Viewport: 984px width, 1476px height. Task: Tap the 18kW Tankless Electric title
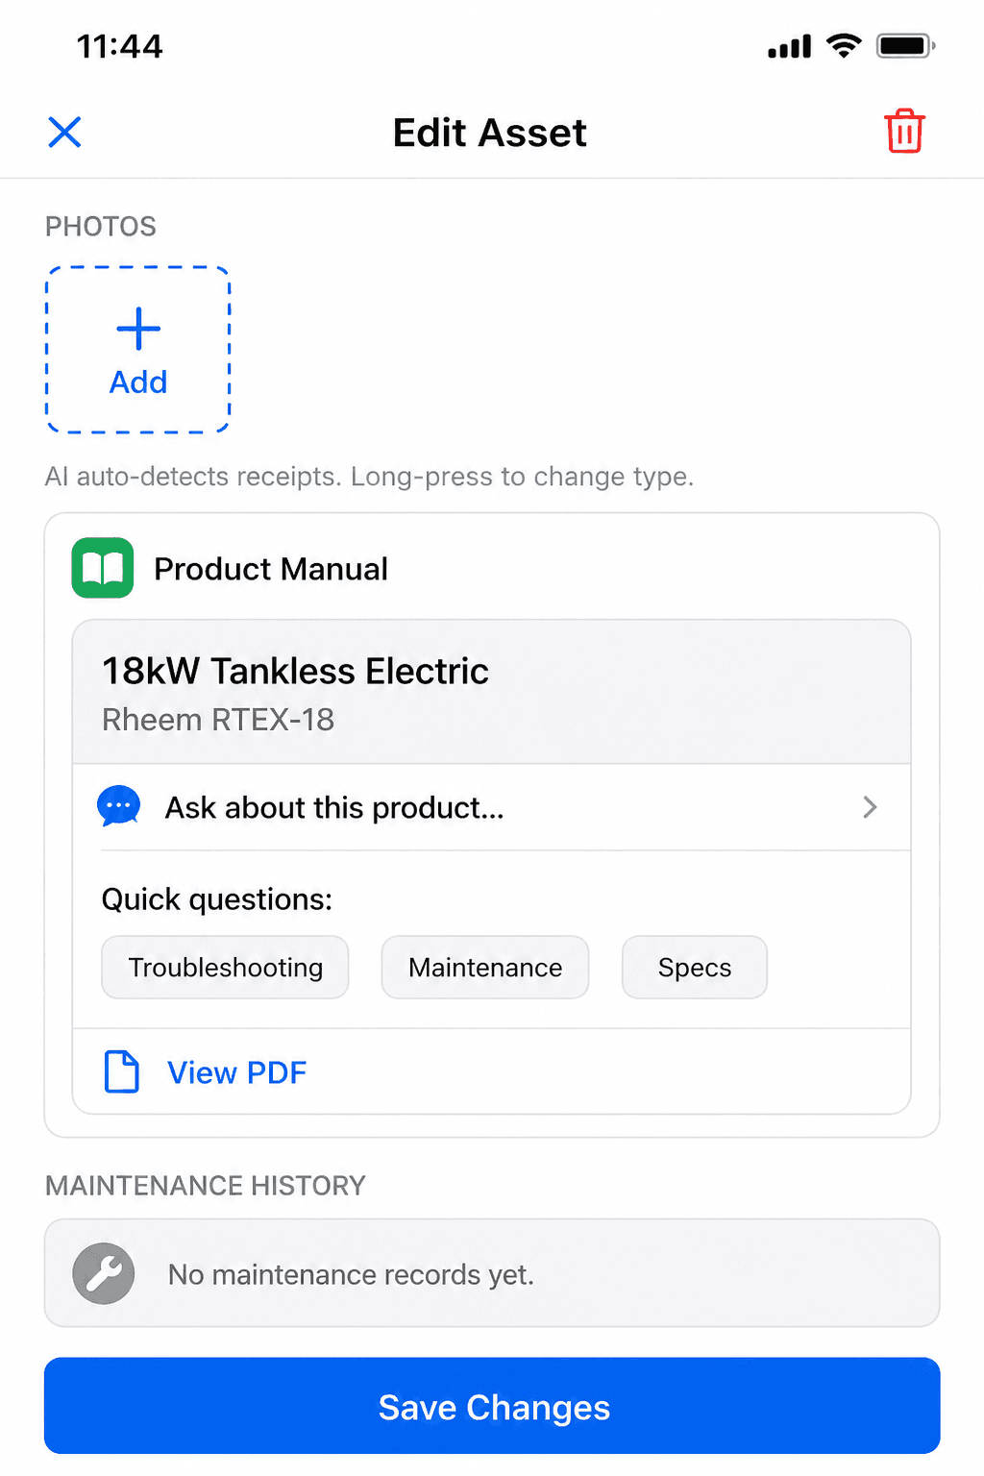(x=296, y=672)
